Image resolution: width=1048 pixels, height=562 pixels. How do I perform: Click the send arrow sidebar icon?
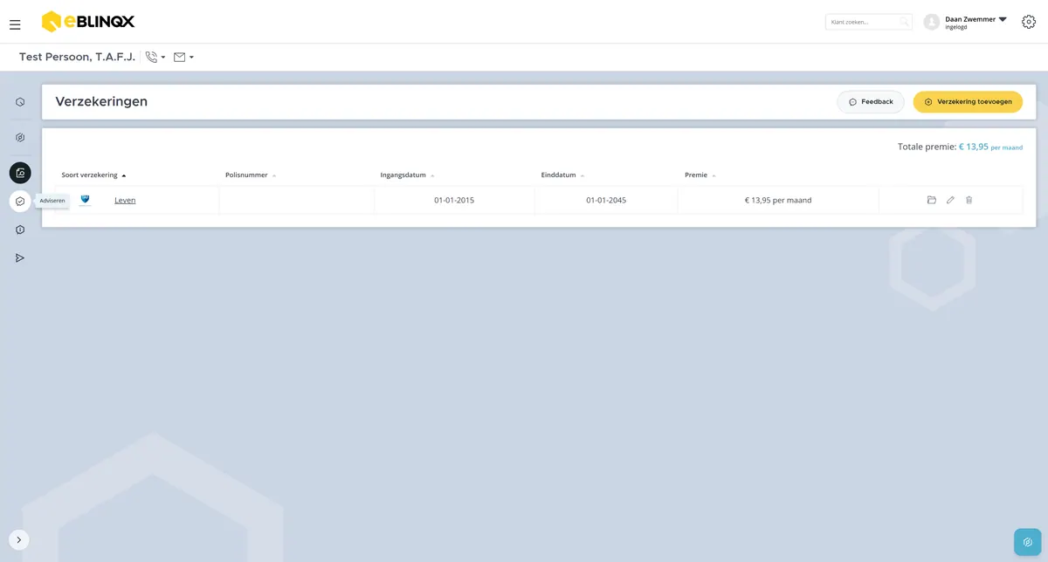tap(20, 258)
